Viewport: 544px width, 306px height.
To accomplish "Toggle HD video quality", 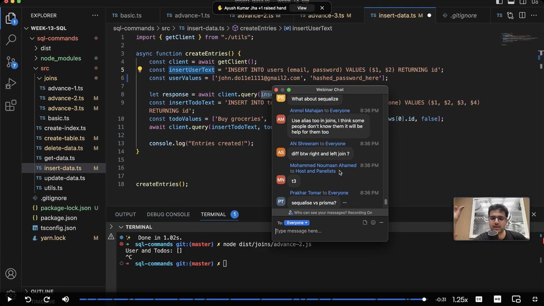I will [x=497, y=299].
